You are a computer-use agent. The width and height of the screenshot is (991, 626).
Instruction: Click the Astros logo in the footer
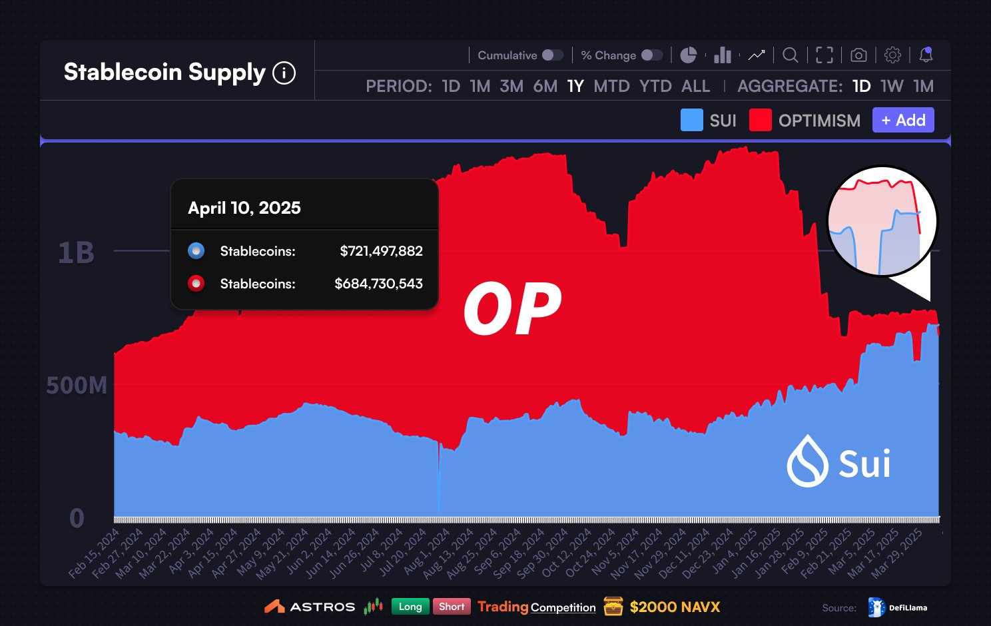[310, 607]
